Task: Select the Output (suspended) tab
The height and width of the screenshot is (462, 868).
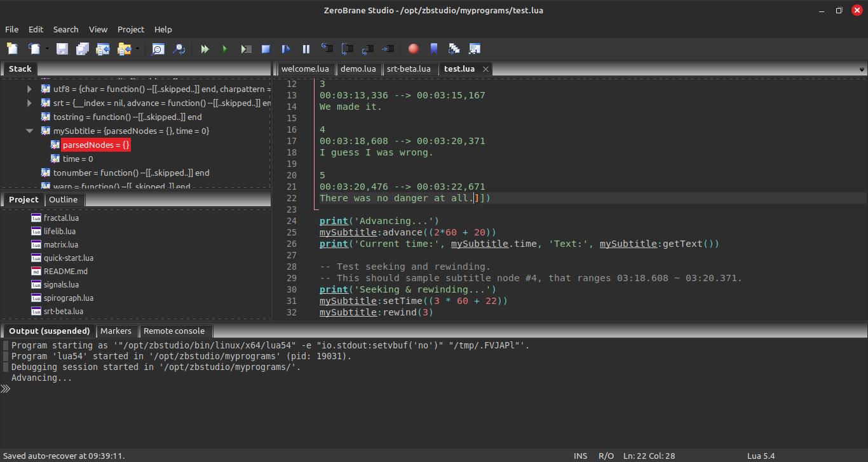Action: pos(49,331)
